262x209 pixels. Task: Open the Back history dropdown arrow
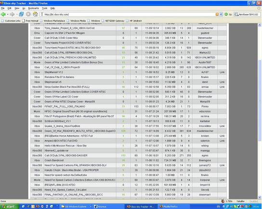[x=8, y=14]
